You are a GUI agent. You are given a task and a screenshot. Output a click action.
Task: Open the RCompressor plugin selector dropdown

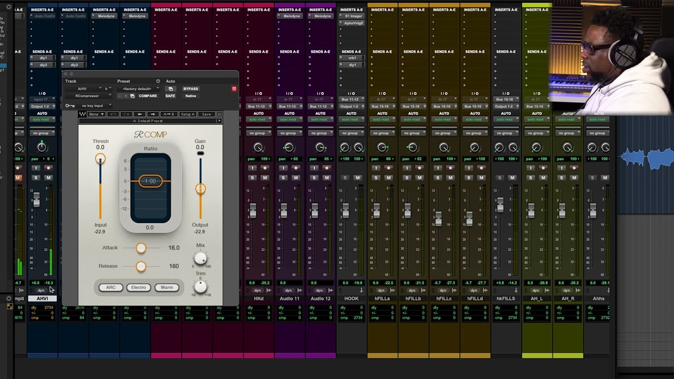(x=88, y=96)
